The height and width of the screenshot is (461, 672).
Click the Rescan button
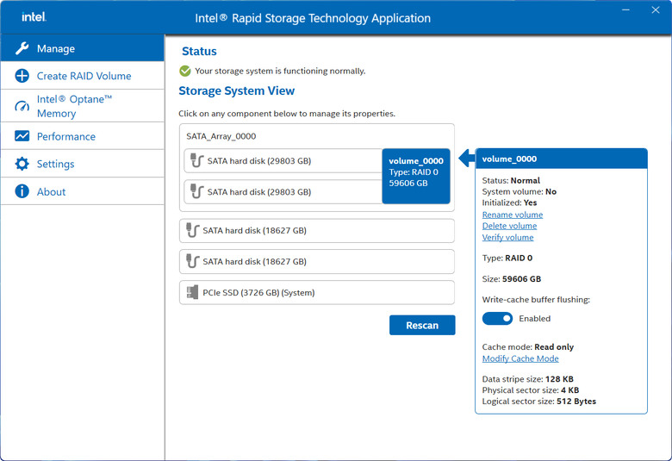422,325
